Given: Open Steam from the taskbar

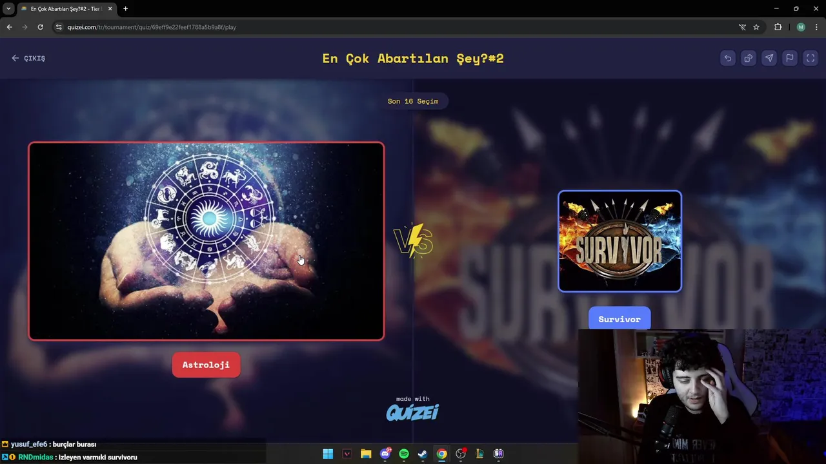Looking at the screenshot, I should pyautogui.click(x=423, y=454).
